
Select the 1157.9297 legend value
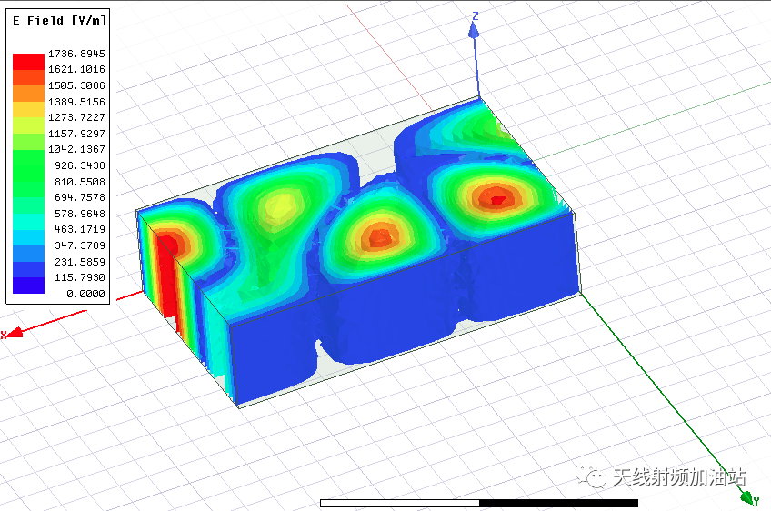(76, 134)
